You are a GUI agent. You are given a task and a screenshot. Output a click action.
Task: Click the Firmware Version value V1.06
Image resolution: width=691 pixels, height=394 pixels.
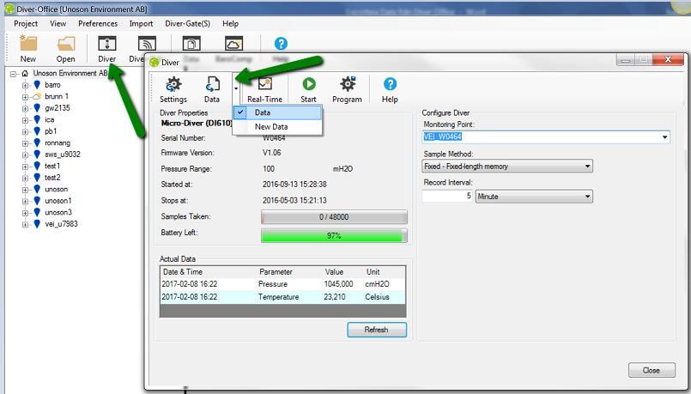pos(272,153)
